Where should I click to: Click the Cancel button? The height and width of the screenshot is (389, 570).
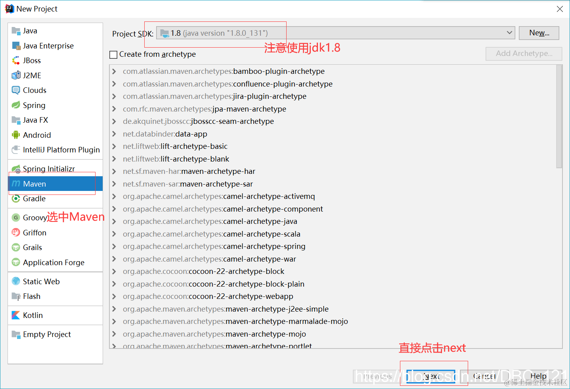click(484, 376)
